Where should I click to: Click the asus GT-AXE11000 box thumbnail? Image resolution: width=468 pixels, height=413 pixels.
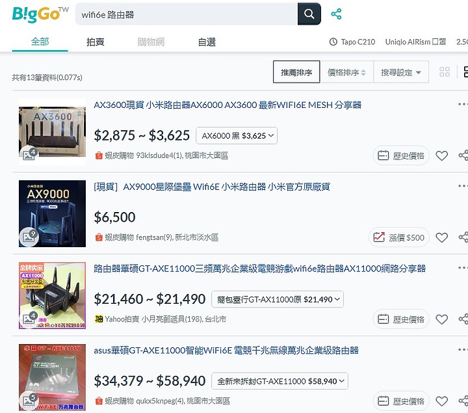point(52,377)
